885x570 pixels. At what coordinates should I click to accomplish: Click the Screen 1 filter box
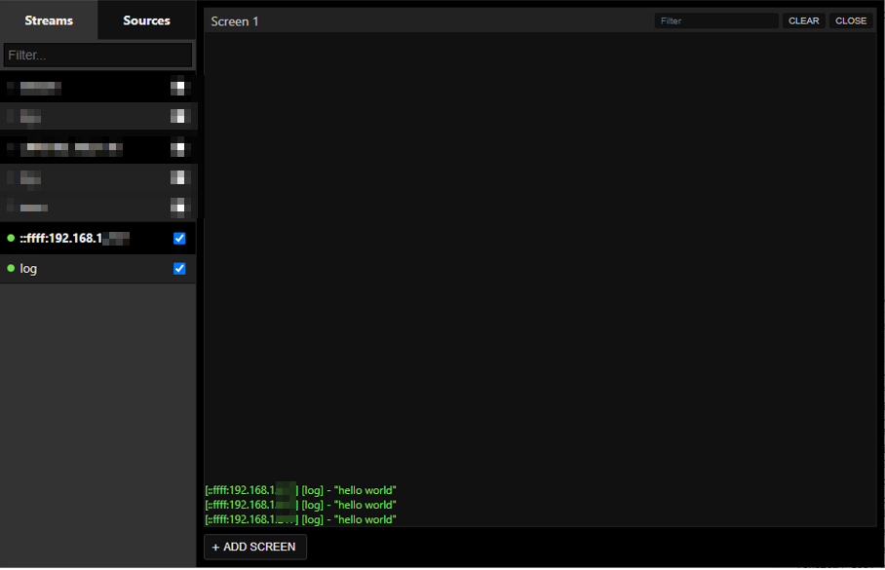pyautogui.click(x=716, y=20)
